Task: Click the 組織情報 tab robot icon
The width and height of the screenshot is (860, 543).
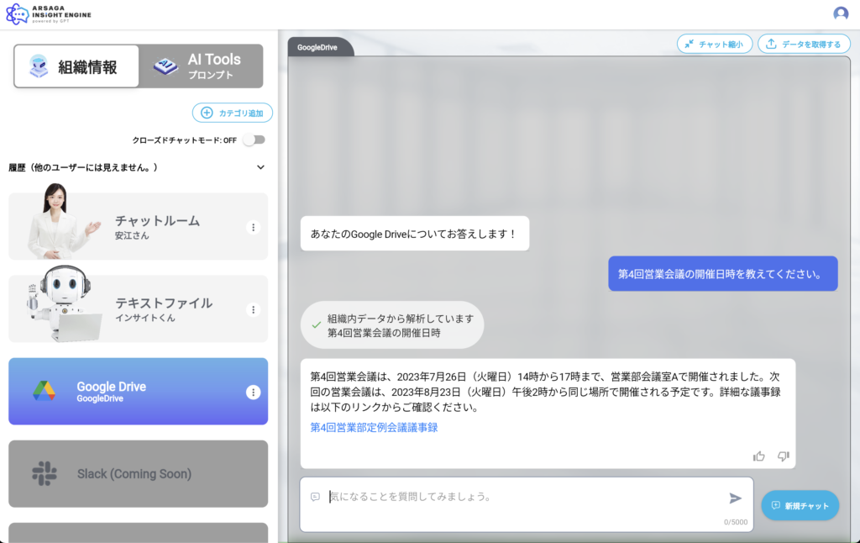Action: tap(39, 66)
